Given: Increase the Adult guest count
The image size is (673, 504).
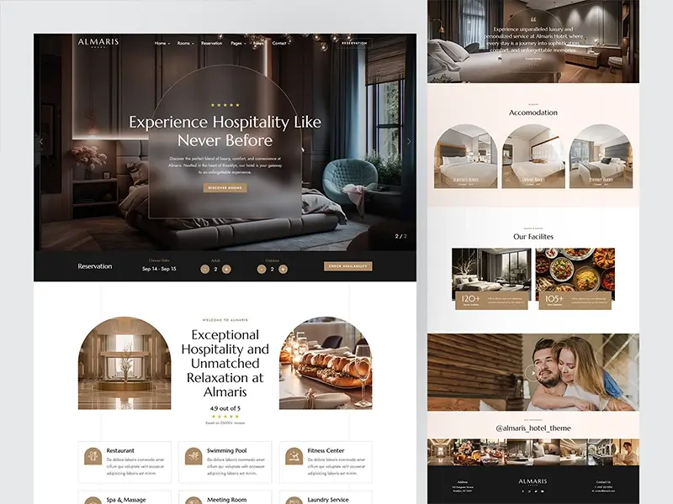Looking at the screenshot, I should 226,269.
